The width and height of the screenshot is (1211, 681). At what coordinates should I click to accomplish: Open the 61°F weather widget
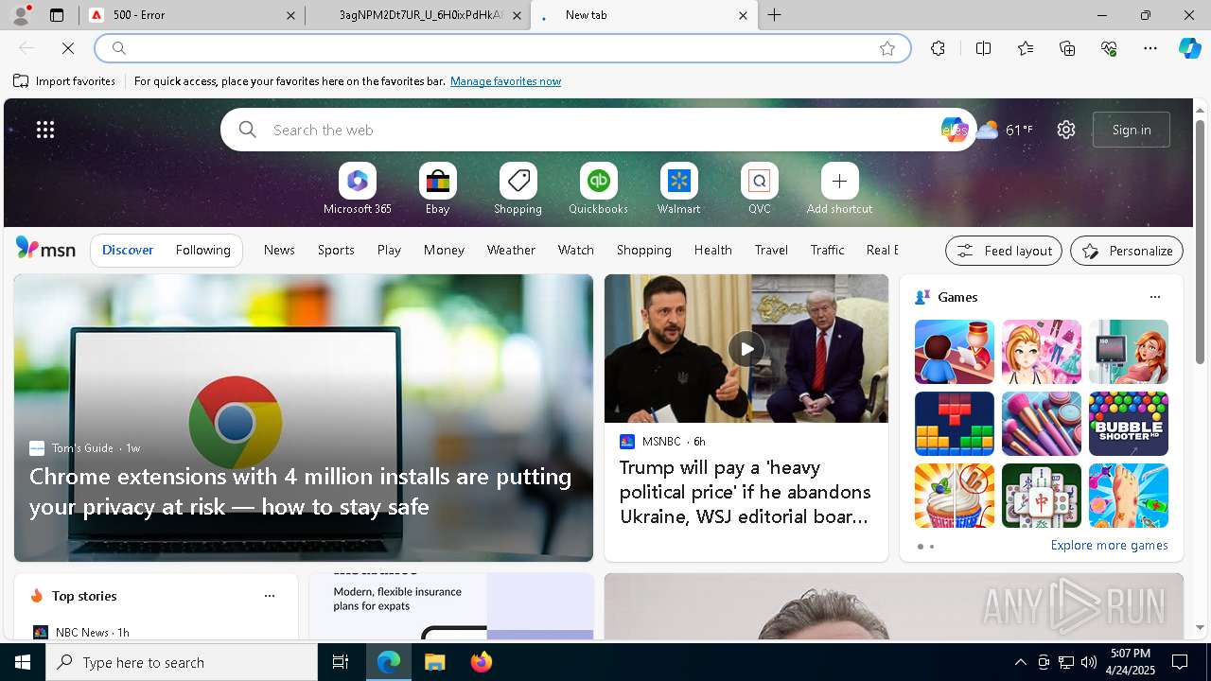pos(1005,130)
